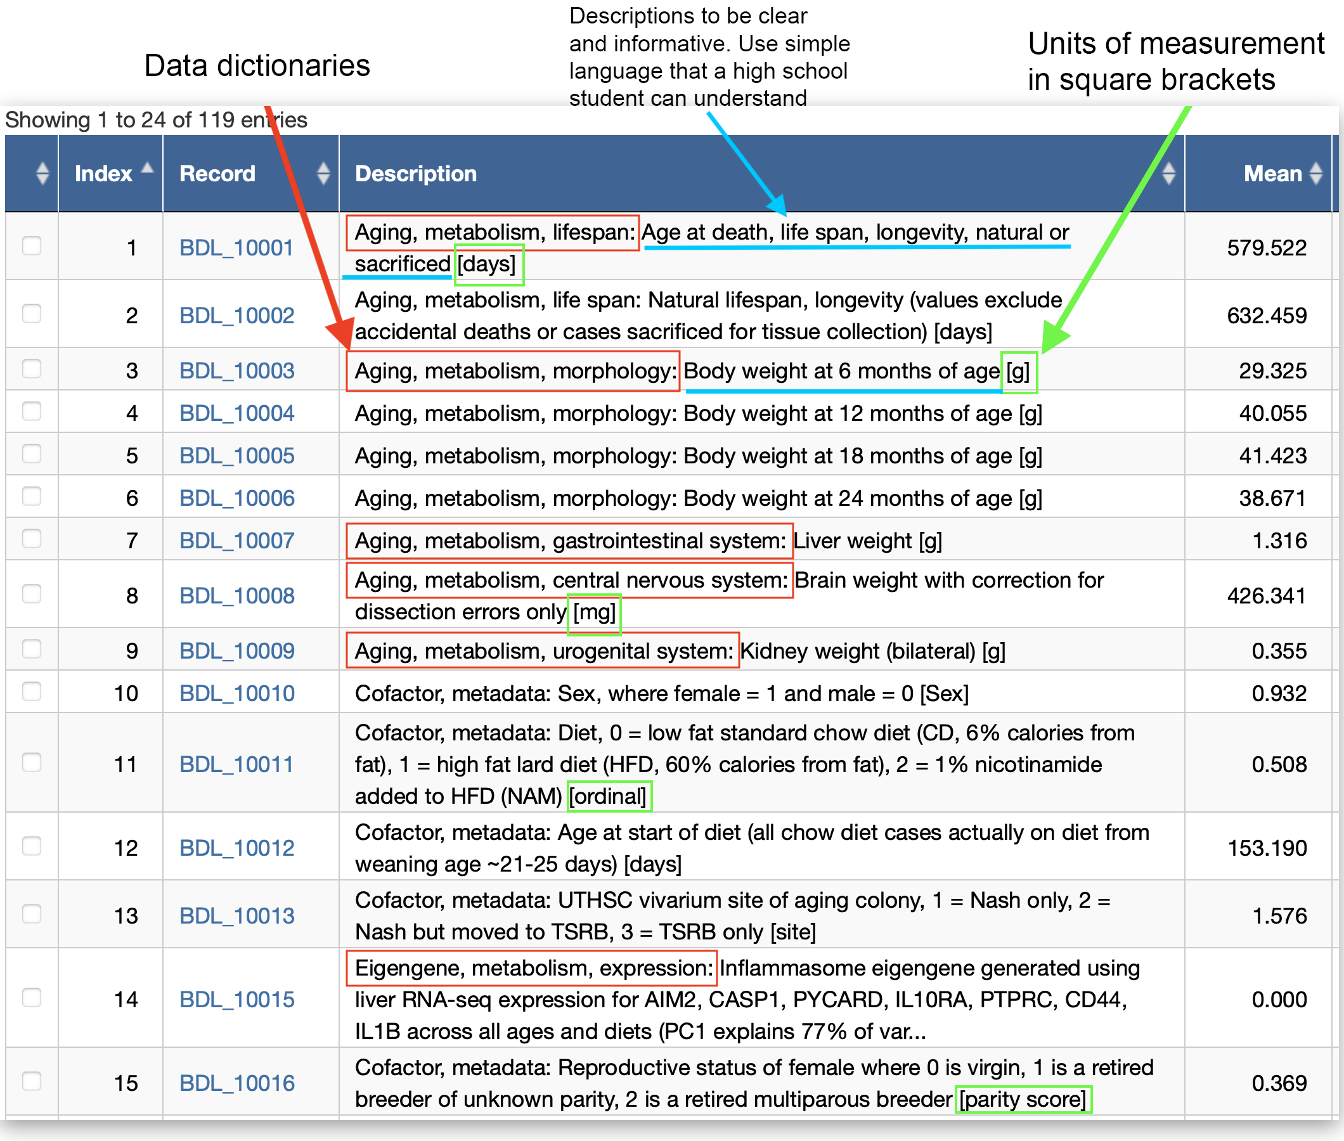This screenshot has height=1141, width=1344.
Task: Tick the checkbox for row 7 BDL_10007
Action: coord(32,538)
